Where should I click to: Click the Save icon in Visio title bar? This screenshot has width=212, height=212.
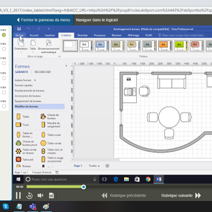point(19,29)
